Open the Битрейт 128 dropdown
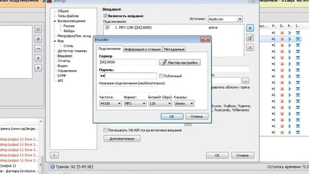This screenshot has height=174, width=309. coord(160,103)
